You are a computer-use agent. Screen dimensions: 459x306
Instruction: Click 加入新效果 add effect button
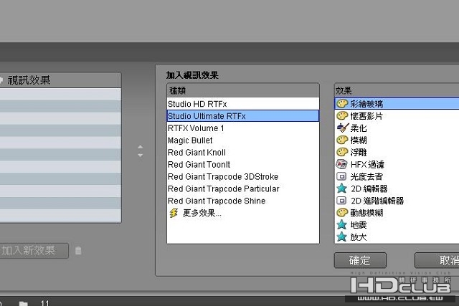(x=34, y=250)
